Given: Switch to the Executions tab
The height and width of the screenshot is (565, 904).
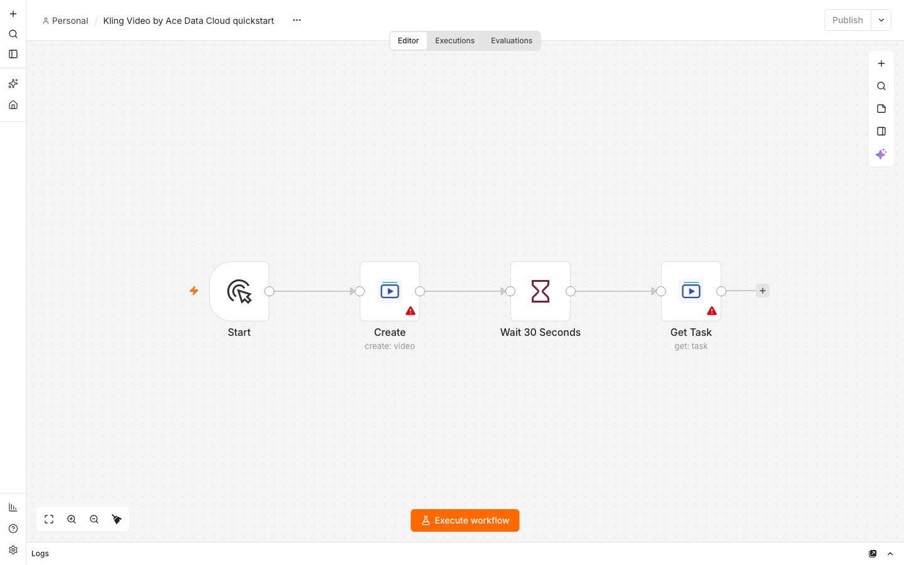Looking at the screenshot, I should pos(455,41).
